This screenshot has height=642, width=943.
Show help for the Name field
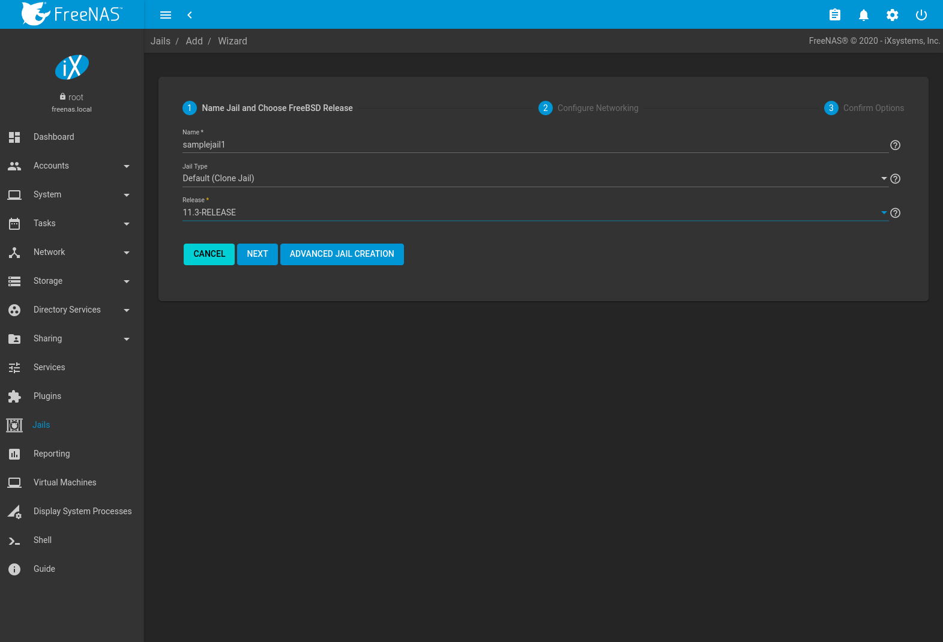click(895, 145)
